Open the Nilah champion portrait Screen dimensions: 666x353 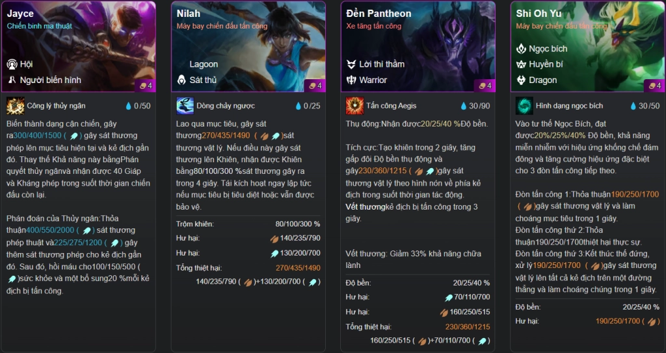click(248, 46)
